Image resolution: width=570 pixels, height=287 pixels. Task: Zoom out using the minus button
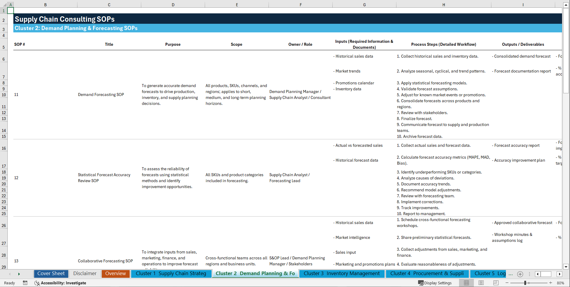click(507, 283)
